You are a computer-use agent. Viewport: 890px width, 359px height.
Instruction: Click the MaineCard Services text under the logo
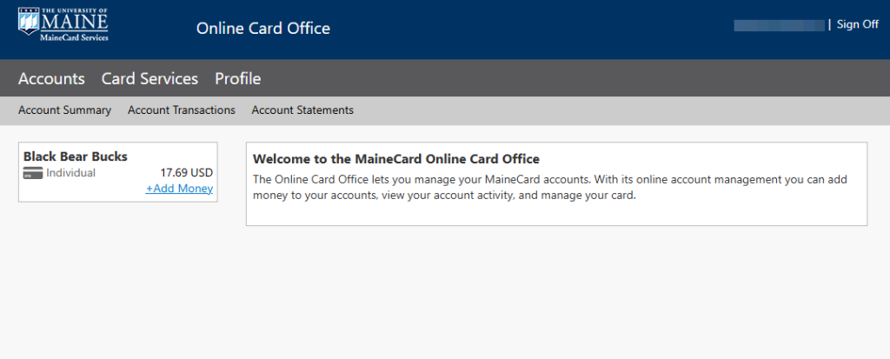coord(73,38)
